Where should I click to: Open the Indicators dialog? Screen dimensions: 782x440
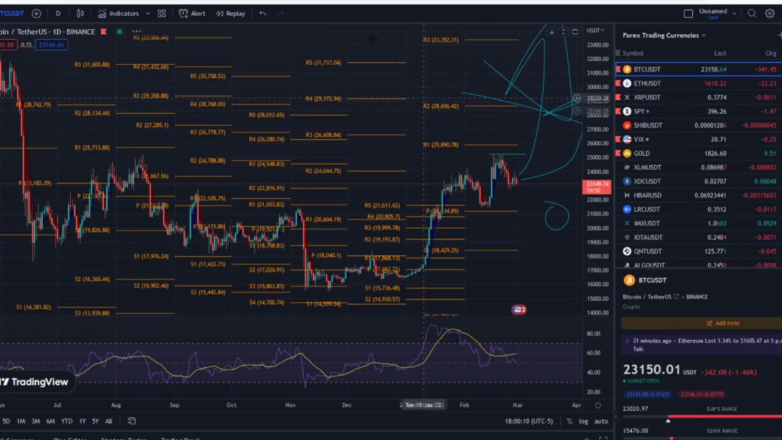click(119, 13)
